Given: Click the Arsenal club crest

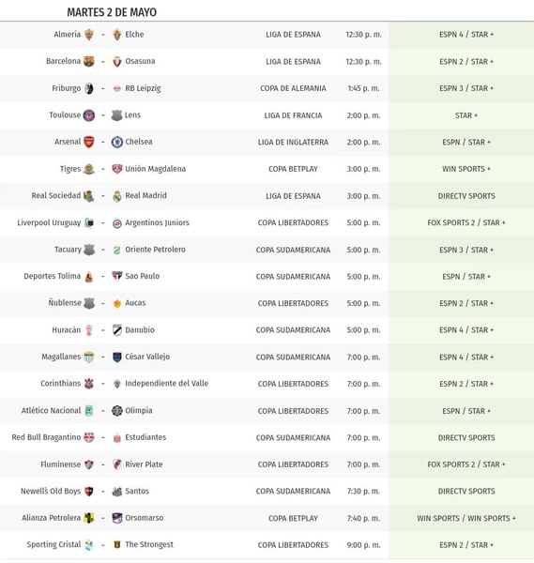Looking at the screenshot, I should 89,142.
